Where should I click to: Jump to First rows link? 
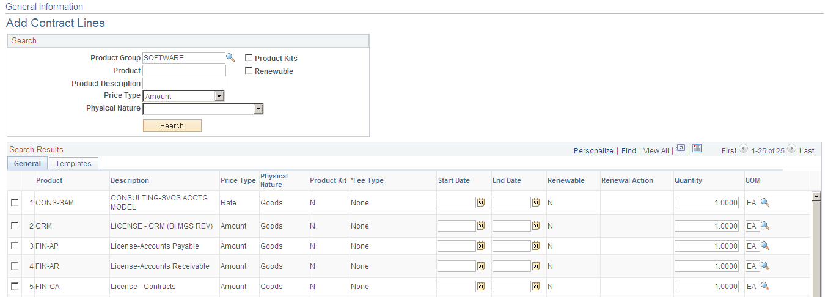[x=729, y=150]
